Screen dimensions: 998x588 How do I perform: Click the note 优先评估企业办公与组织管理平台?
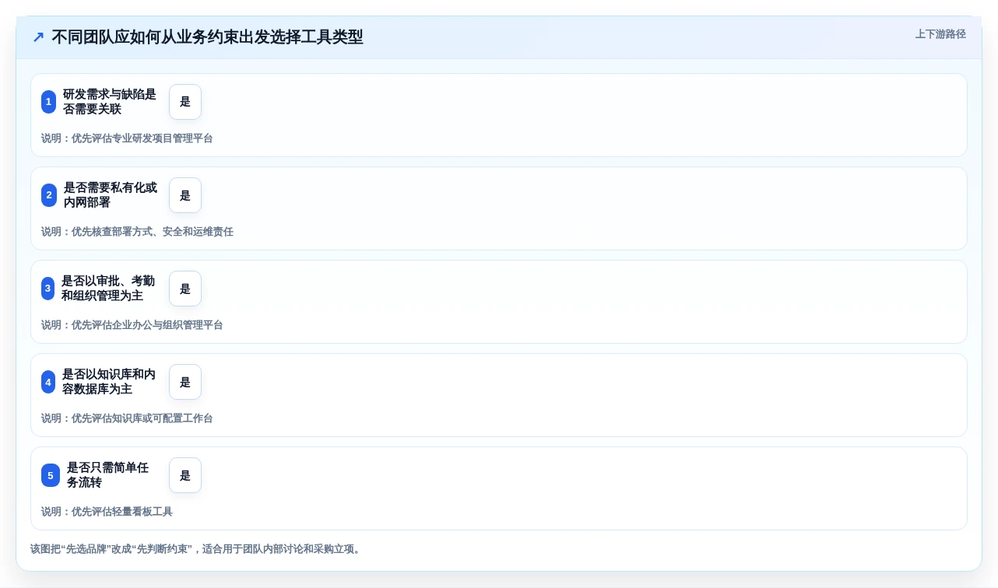pos(132,325)
